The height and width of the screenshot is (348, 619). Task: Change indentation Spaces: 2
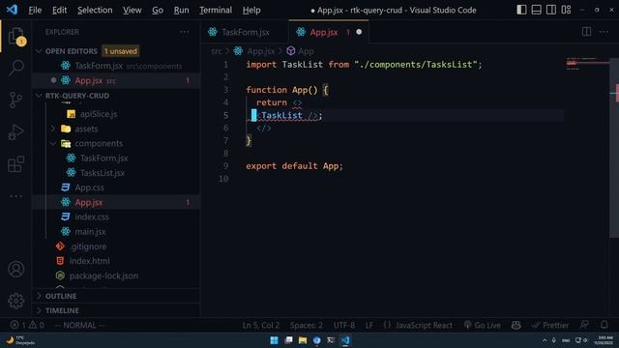point(307,325)
